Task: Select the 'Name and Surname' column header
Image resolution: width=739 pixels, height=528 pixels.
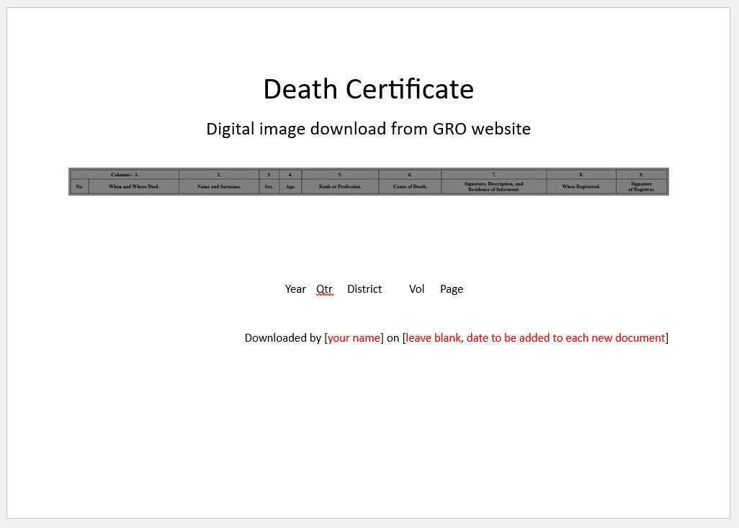Action: pos(218,187)
